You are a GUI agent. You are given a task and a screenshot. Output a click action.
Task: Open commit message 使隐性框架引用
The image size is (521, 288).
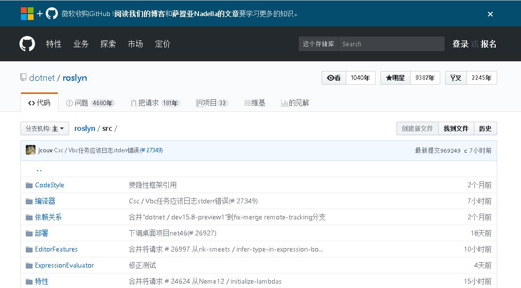coord(153,185)
